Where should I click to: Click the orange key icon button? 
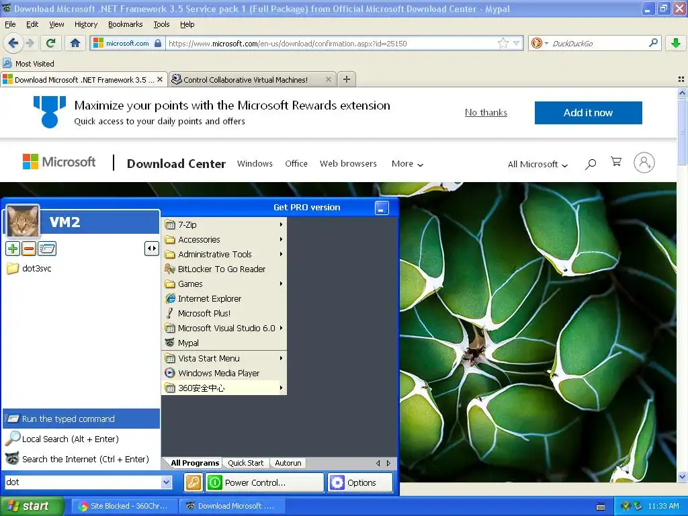193,482
